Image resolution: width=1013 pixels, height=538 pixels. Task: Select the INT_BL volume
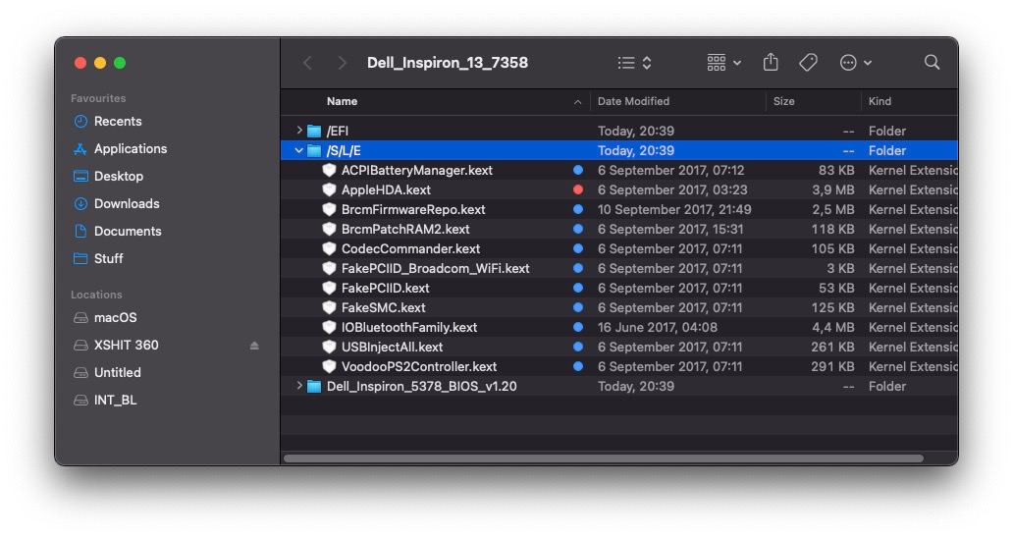tap(105, 400)
